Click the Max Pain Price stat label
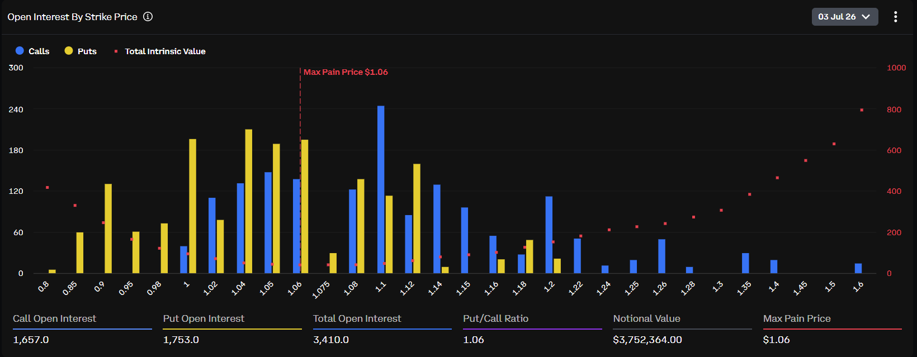The image size is (917, 357). tap(797, 318)
